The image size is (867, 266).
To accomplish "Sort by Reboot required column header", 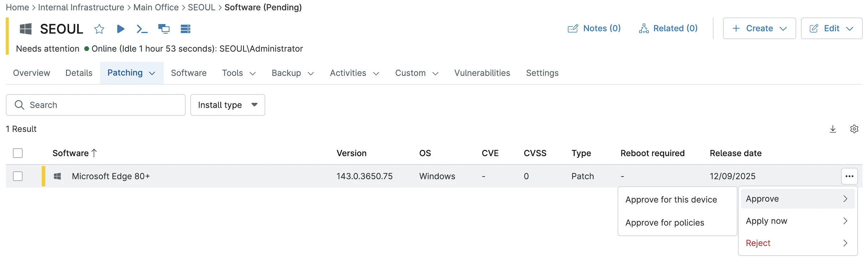I will click(x=652, y=153).
